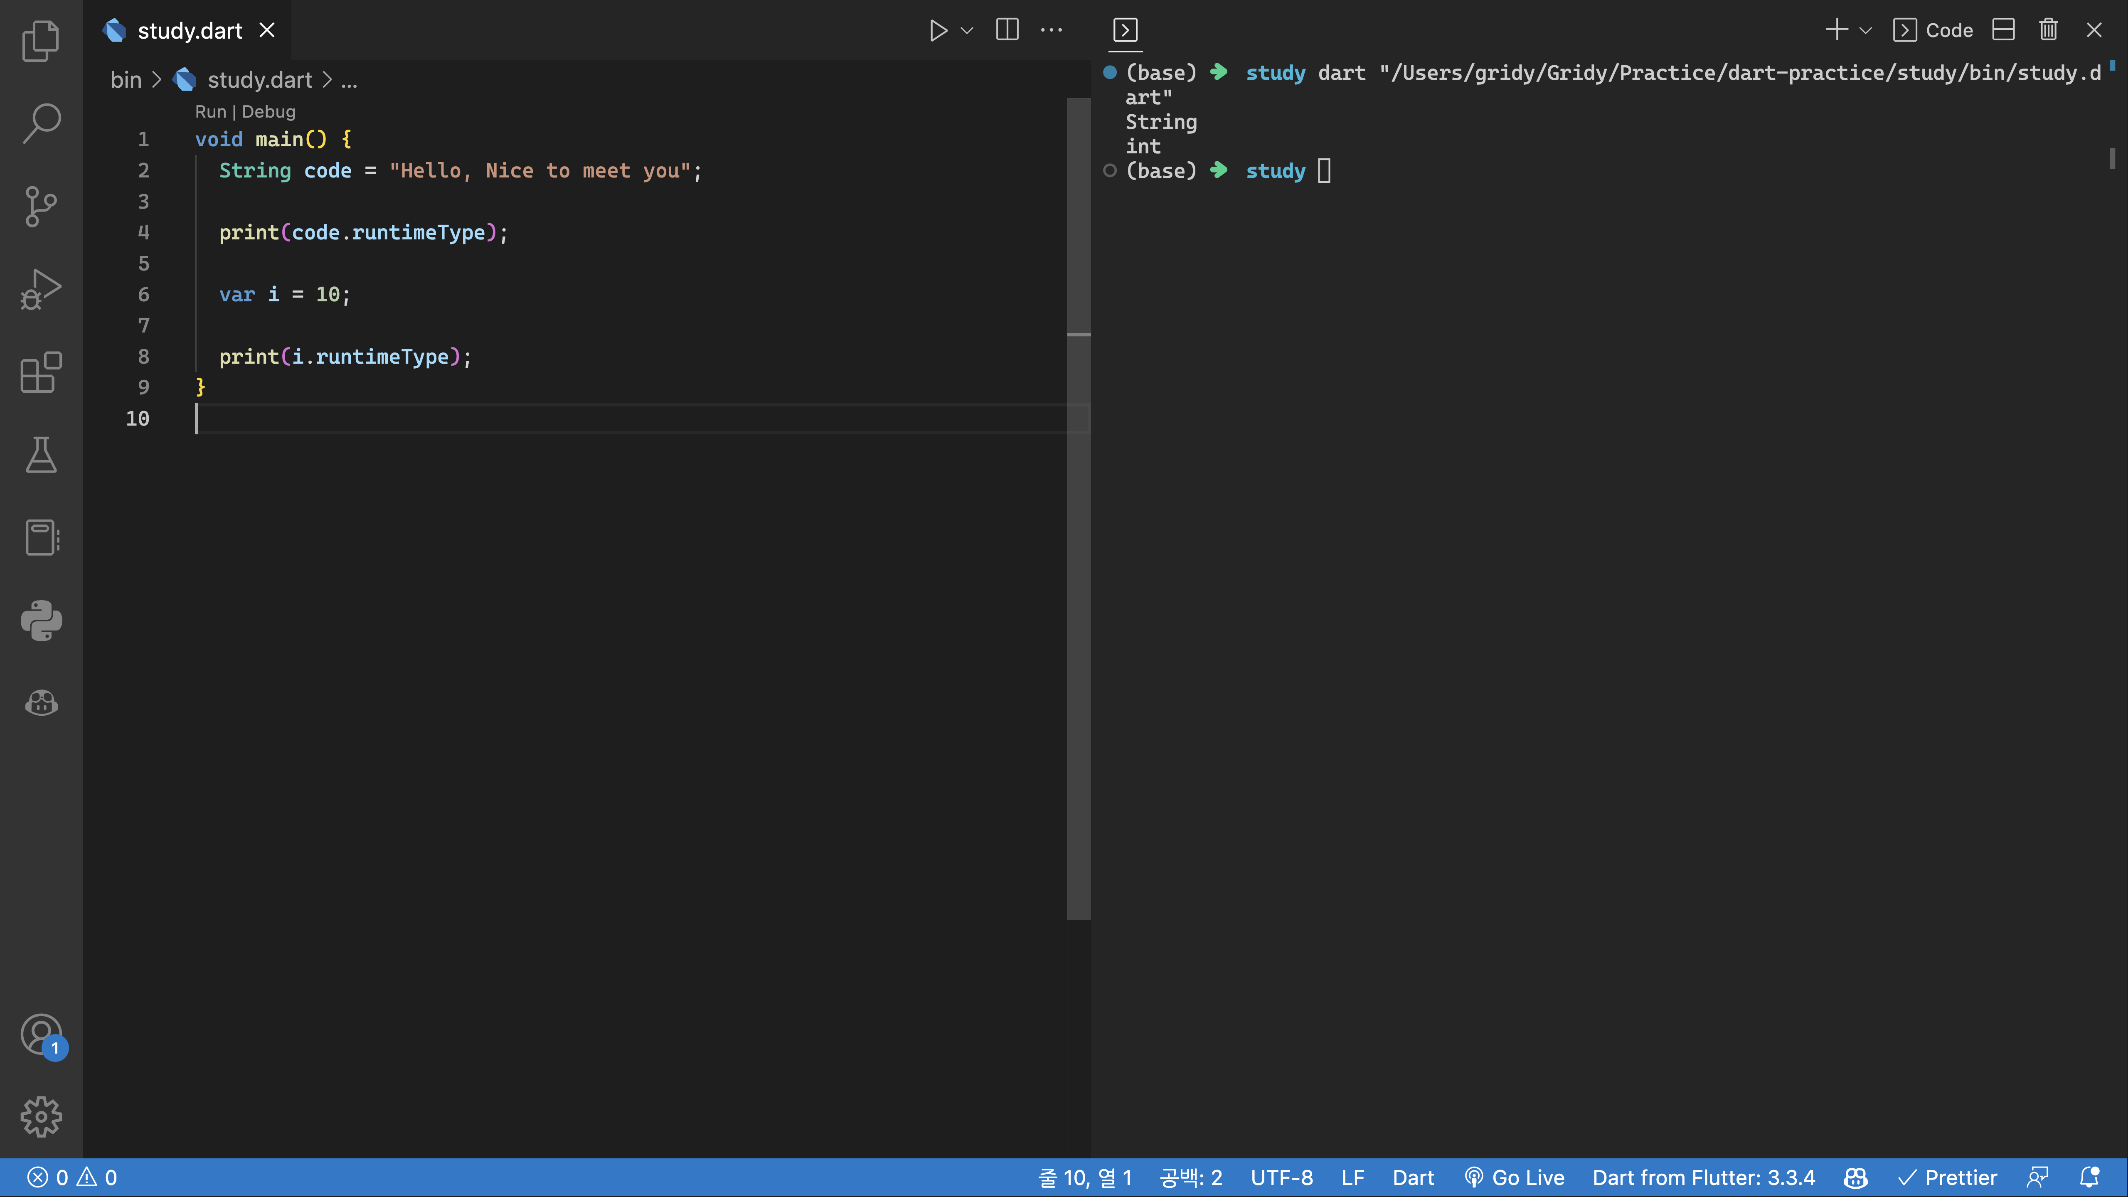Screen dimensions: 2128x1197
Task: Open the Run and Debug view
Action: (40, 289)
